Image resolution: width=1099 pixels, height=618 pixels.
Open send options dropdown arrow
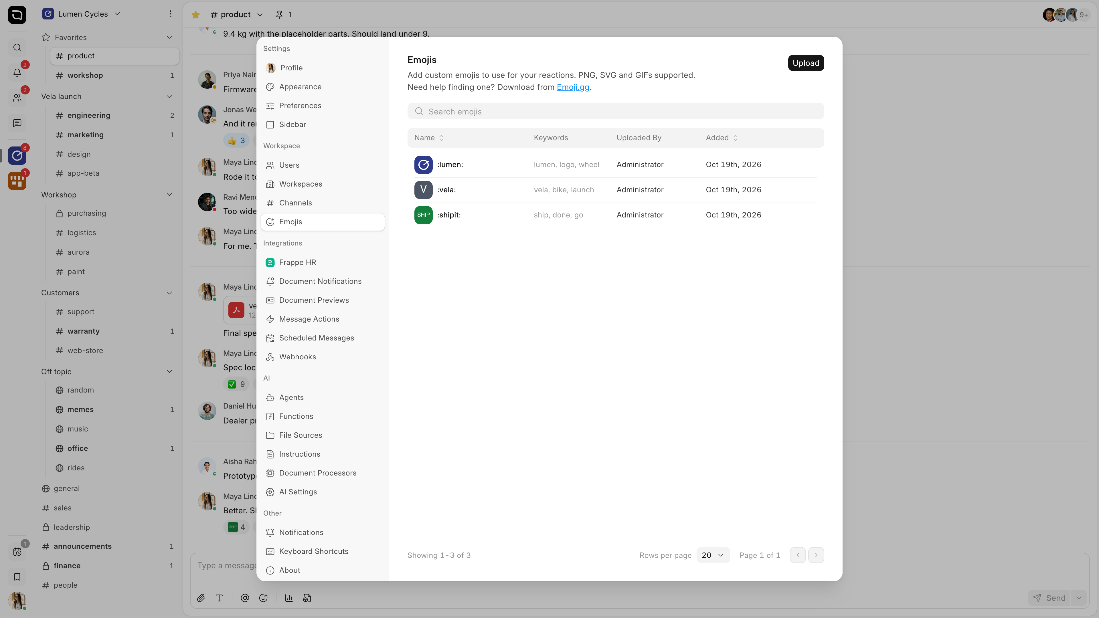1079,598
